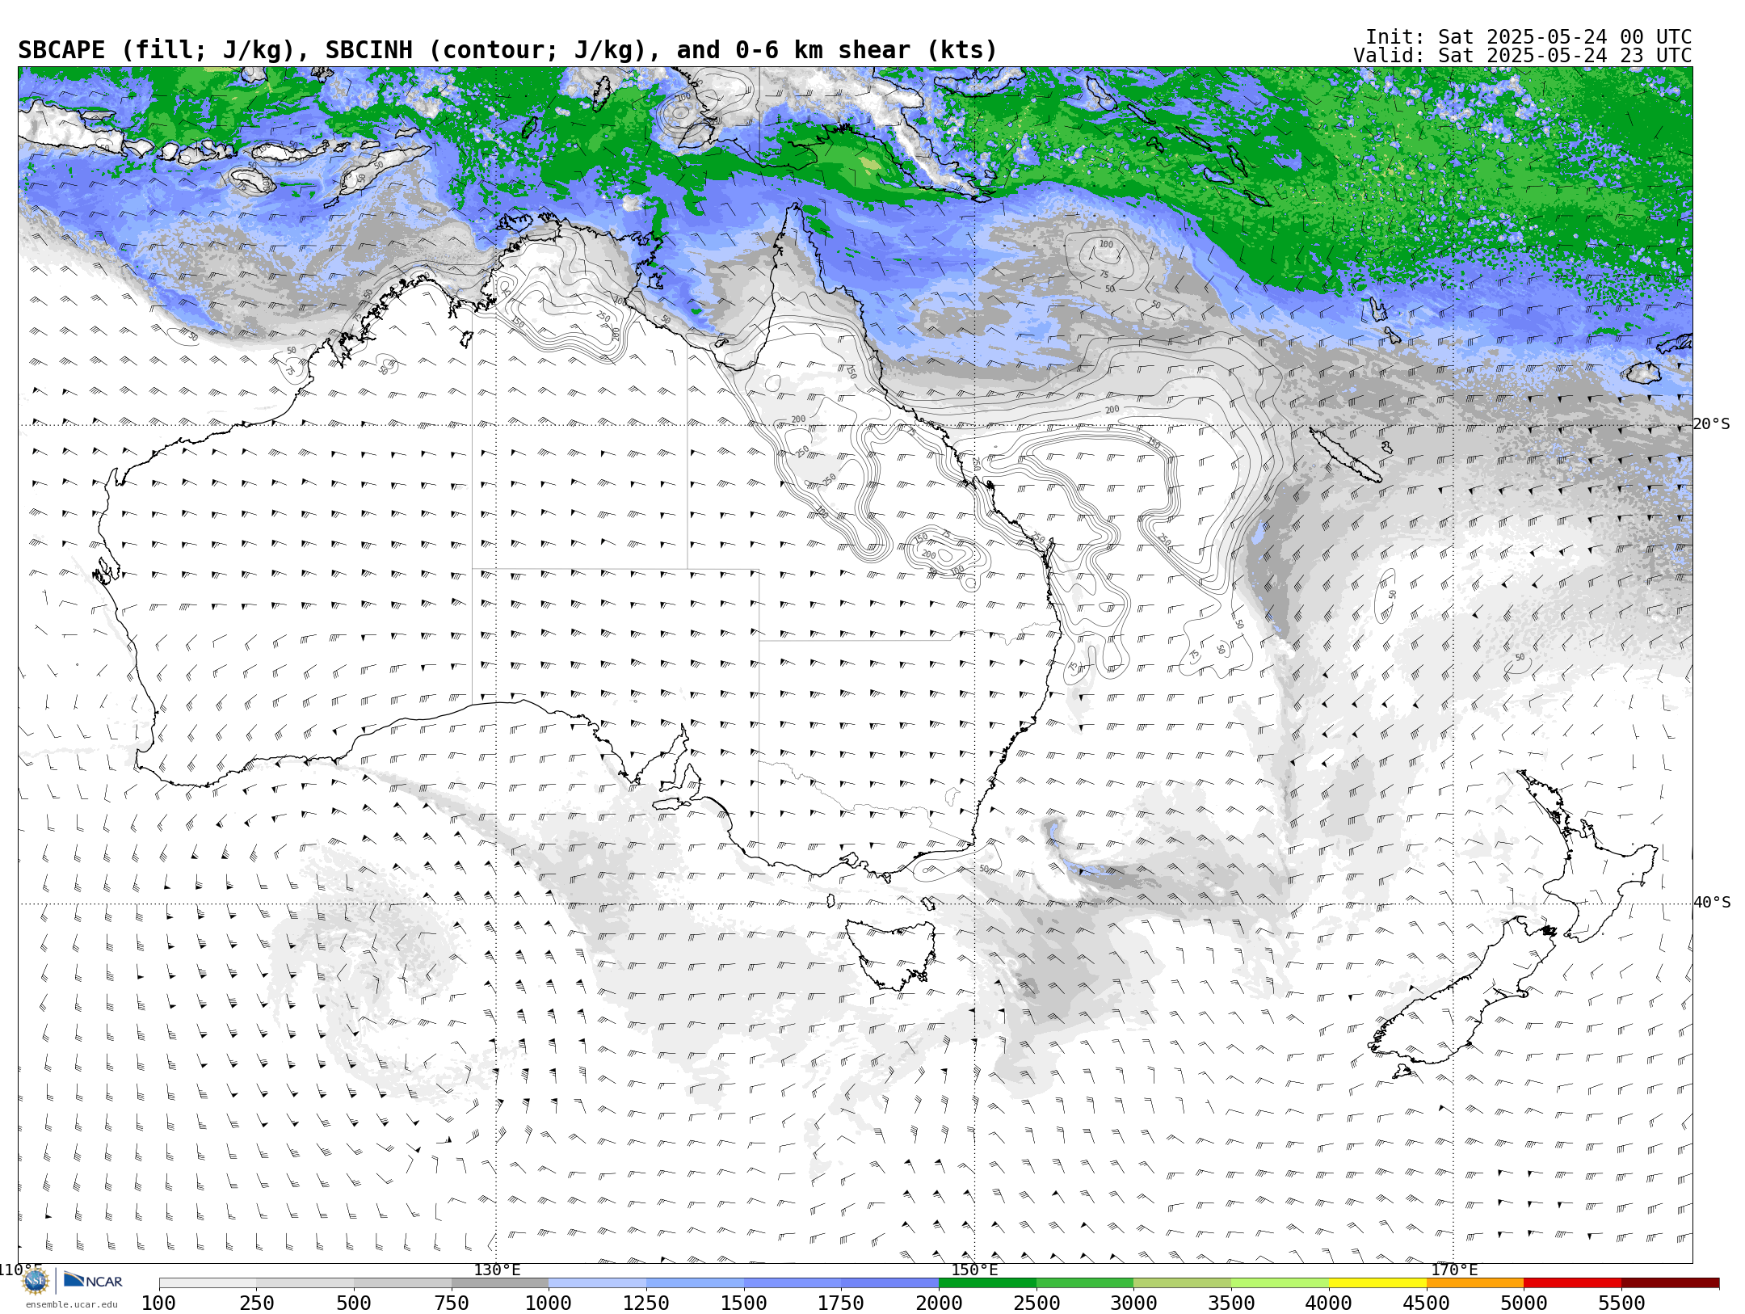Click the 130°E longitude label
Image resolution: width=1745 pixels, height=1314 pixels.
[497, 1270]
